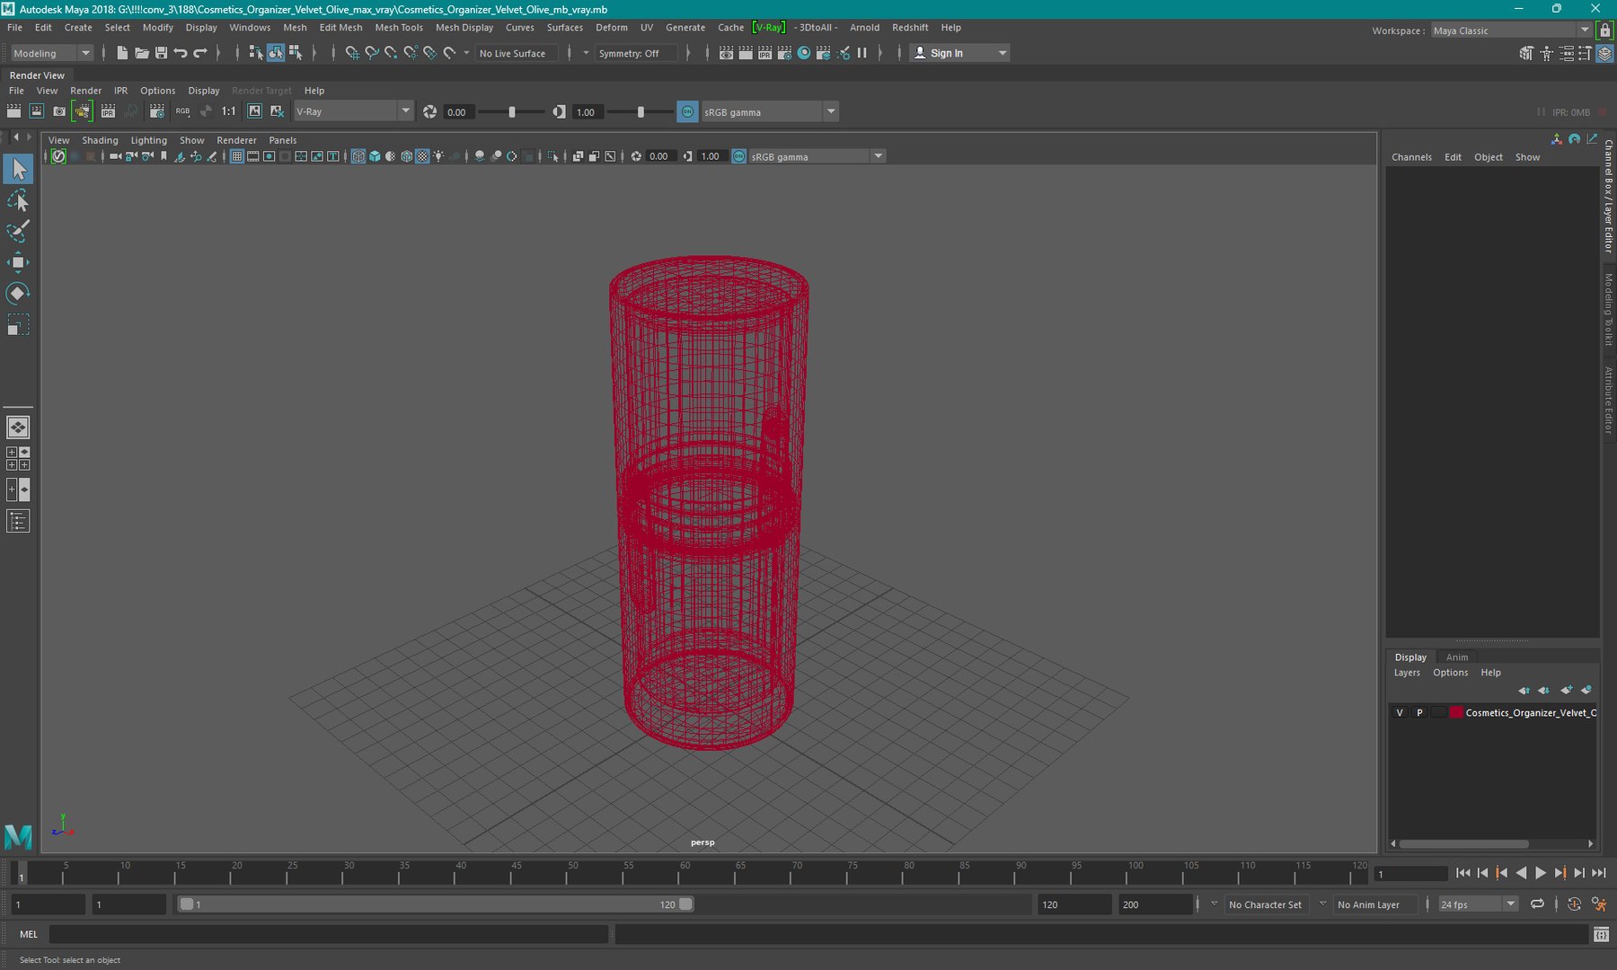Viewport: 1617px width, 970px height.
Task: Open the viewport Shading menu
Action: (x=100, y=140)
